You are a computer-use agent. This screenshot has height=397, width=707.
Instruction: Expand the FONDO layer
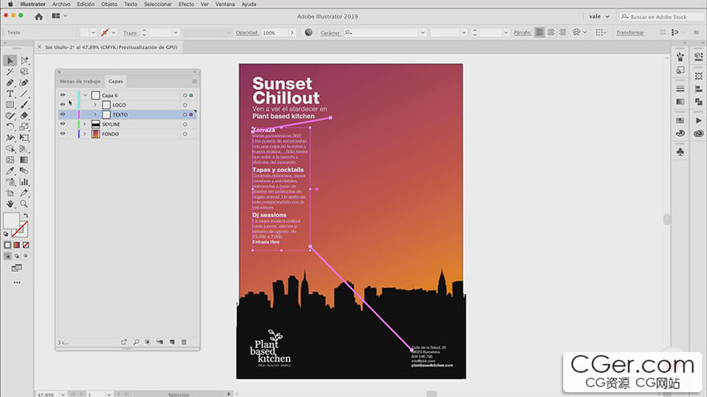pos(84,134)
